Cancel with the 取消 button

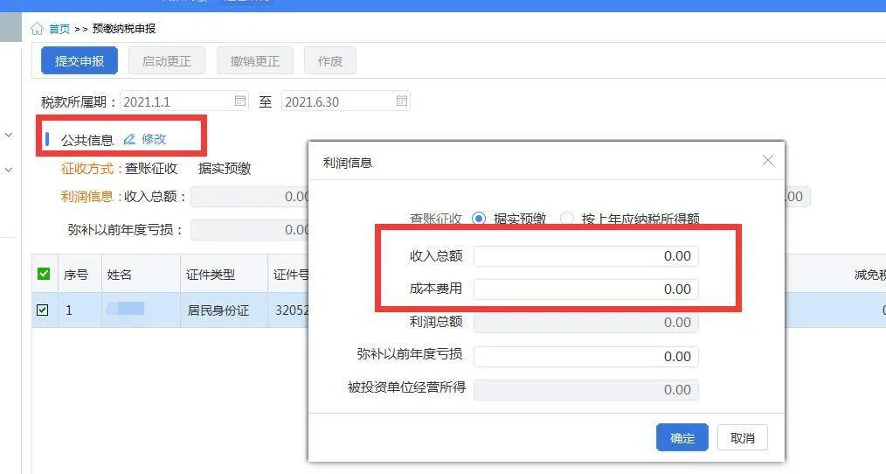tap(743, 437)
